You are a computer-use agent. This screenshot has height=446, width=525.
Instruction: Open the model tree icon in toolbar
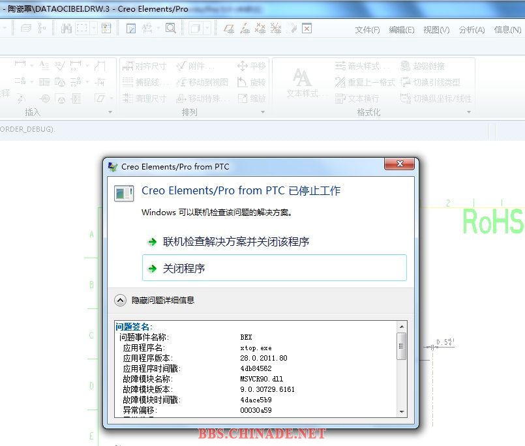42,29
